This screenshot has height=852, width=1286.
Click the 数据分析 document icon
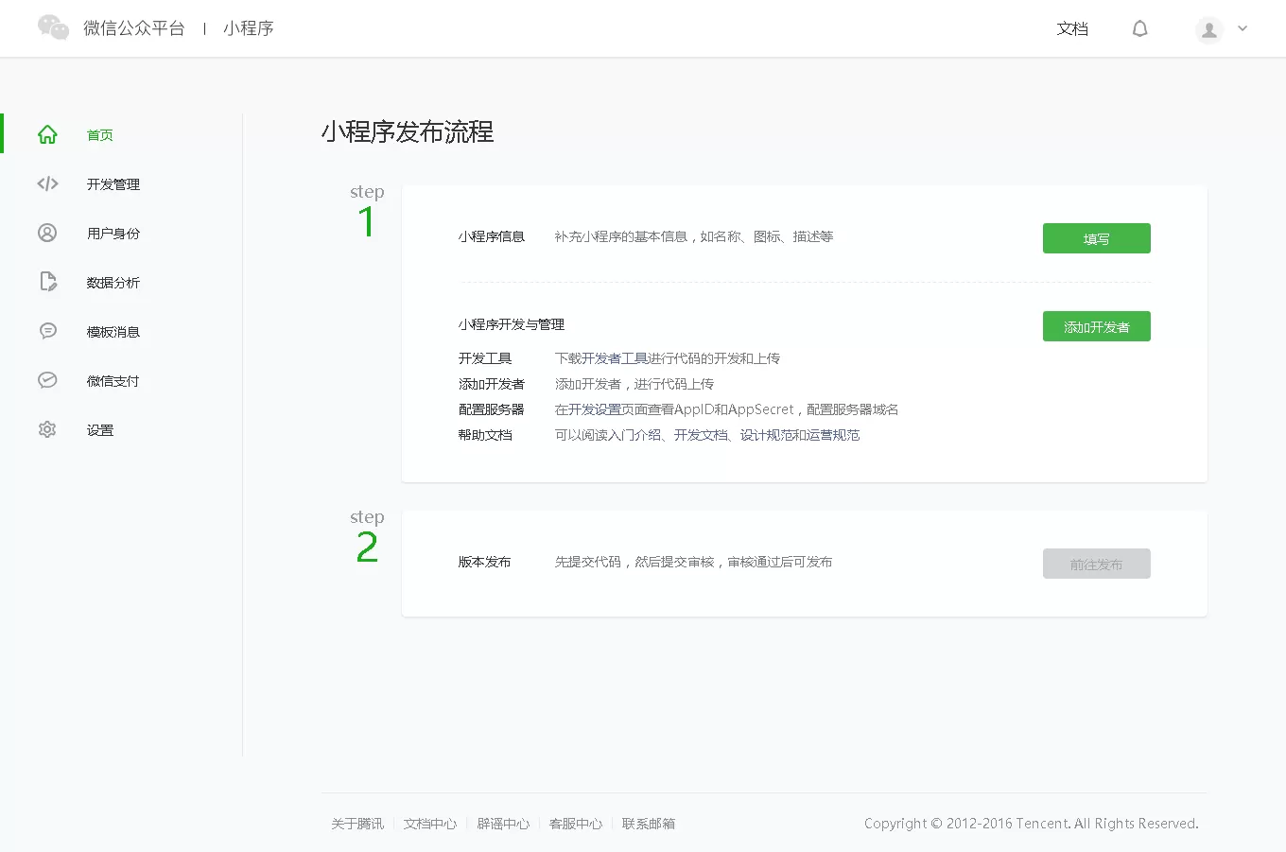(x=47, y=282)
